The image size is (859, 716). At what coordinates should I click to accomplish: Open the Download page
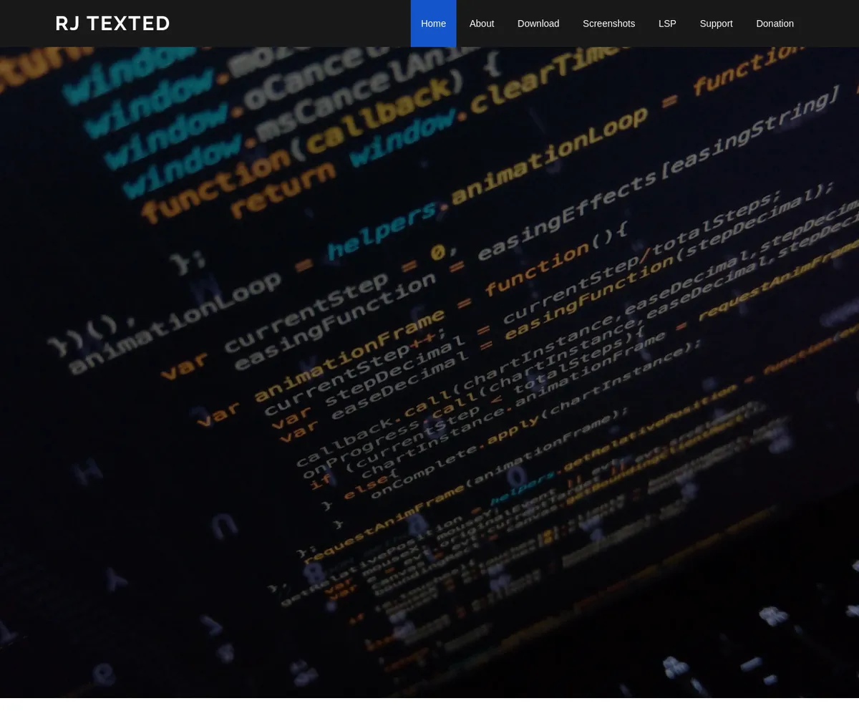pyautogui.click(x=538, y=24)
